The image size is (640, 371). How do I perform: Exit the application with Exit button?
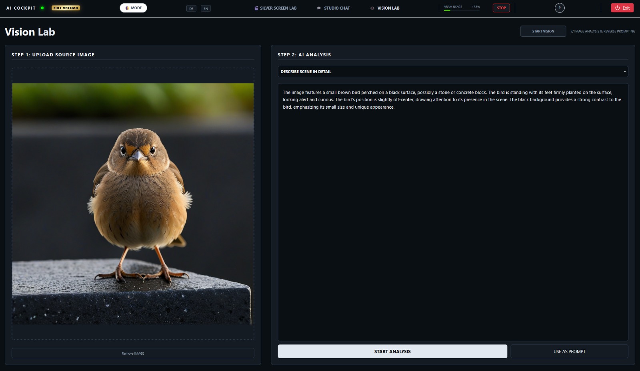622,8
